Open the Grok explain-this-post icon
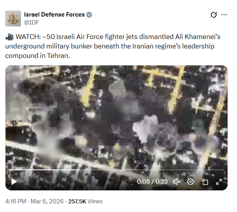 tap(213, 15)
